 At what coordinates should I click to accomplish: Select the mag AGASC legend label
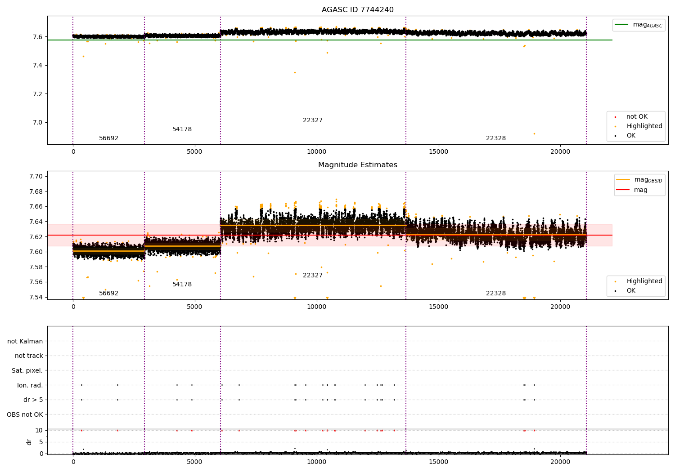tap(648, 25)
